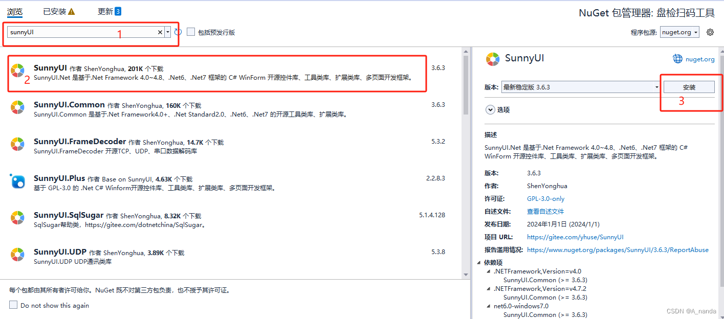Click the SunnyUI icon in details pane

click(x=493, y=59)
